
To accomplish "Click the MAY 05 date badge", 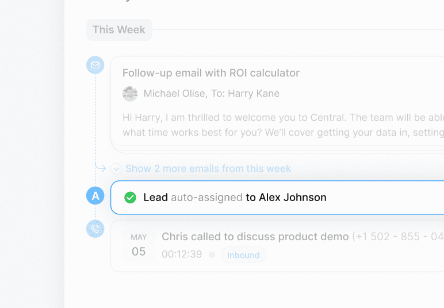I will pyautogui.click(x=139, y=245).
